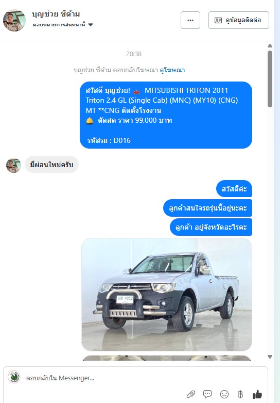280x403 pixels.
Task: Send a thumbs-up like
Action: point(257,394)
